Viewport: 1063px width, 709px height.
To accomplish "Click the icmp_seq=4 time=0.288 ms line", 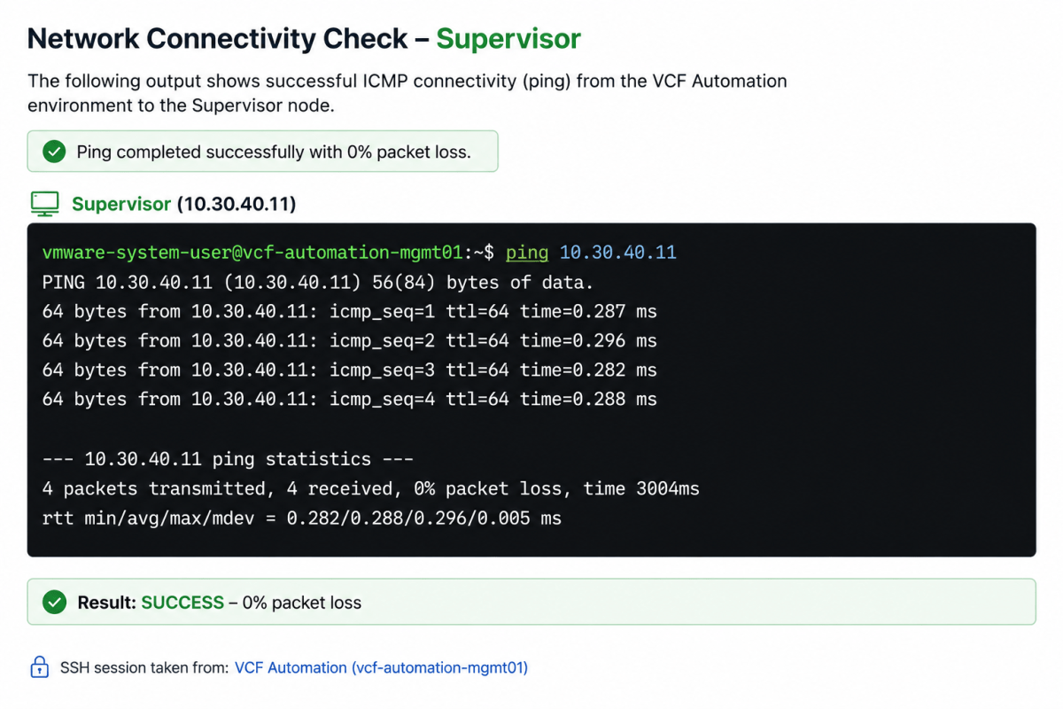I will click(x=350, y=400).
